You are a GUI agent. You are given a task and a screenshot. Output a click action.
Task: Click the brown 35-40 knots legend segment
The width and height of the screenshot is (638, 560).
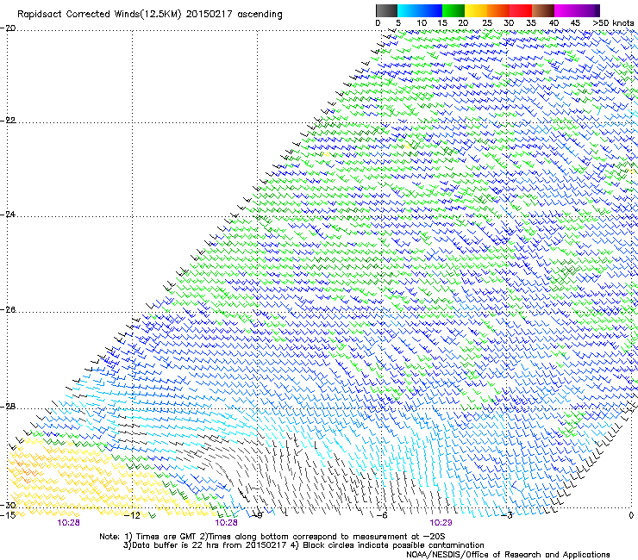coord(543,10)
